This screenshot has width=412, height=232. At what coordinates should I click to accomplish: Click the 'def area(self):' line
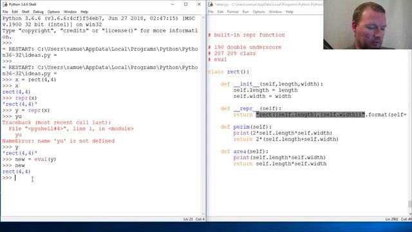pyautogui.click(x=245, y=151)
